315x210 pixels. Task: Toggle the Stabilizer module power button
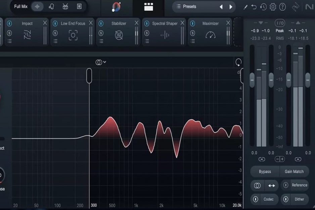tap(101, 23)
